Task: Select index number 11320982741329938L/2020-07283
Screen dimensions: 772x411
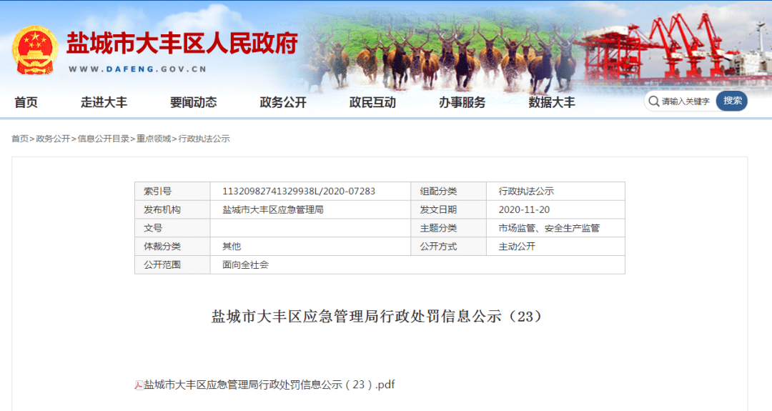Action: pos(299,191)
